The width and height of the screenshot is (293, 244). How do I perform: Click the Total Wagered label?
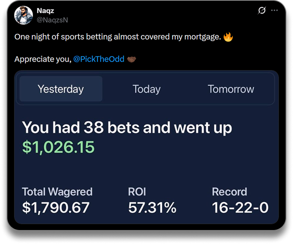coord(57,192)
